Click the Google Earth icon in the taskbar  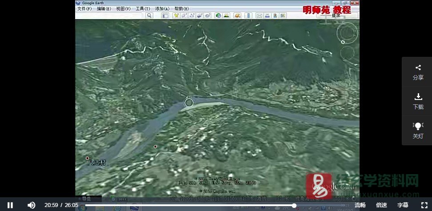(134, 207)
